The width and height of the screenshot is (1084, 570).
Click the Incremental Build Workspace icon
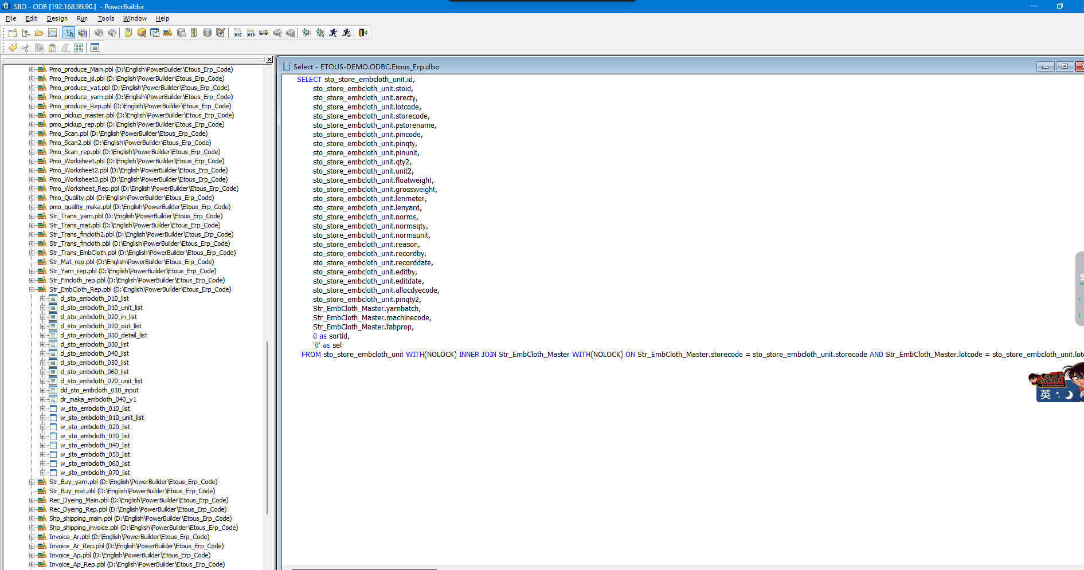pos(237,33)
